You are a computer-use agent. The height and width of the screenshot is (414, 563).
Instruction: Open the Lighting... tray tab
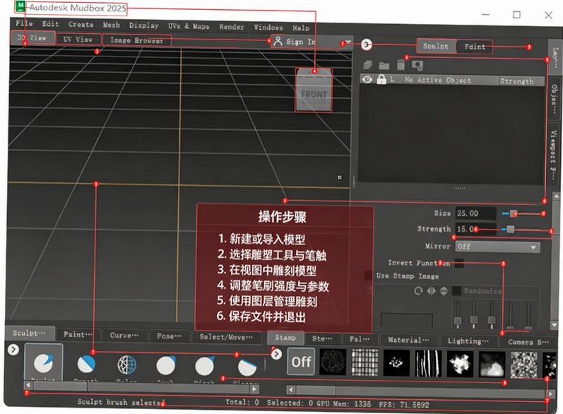pos(468,341)
